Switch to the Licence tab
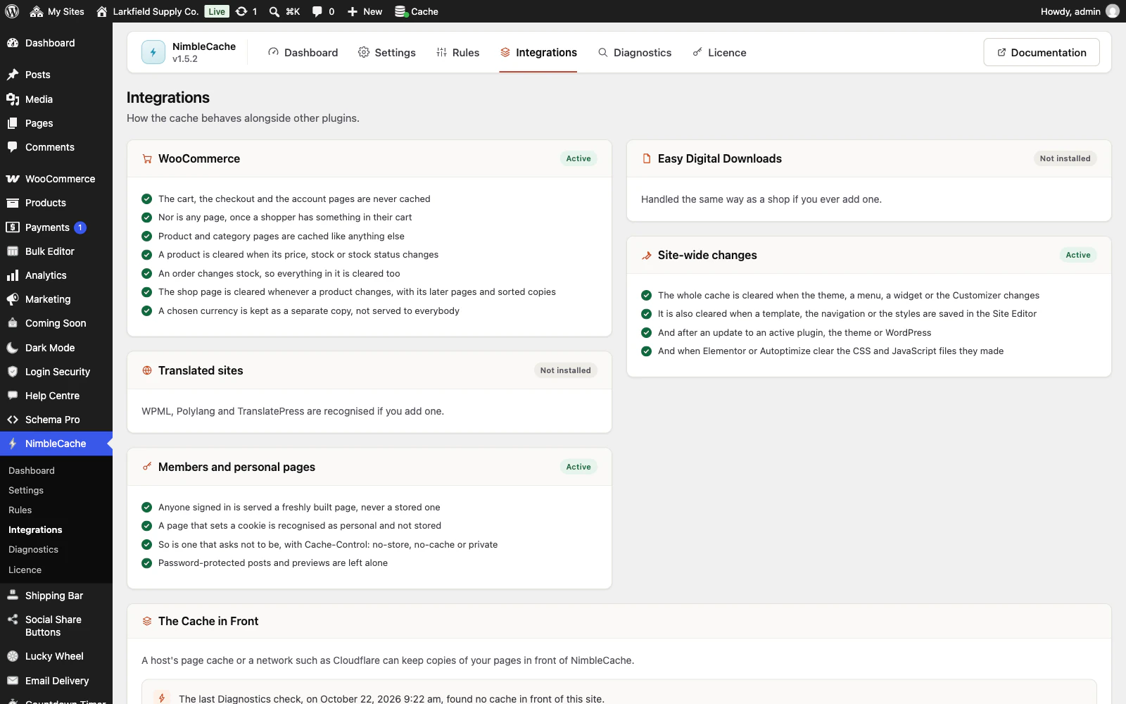Viewport: 1126px width, 704px height. pos(719,53)
